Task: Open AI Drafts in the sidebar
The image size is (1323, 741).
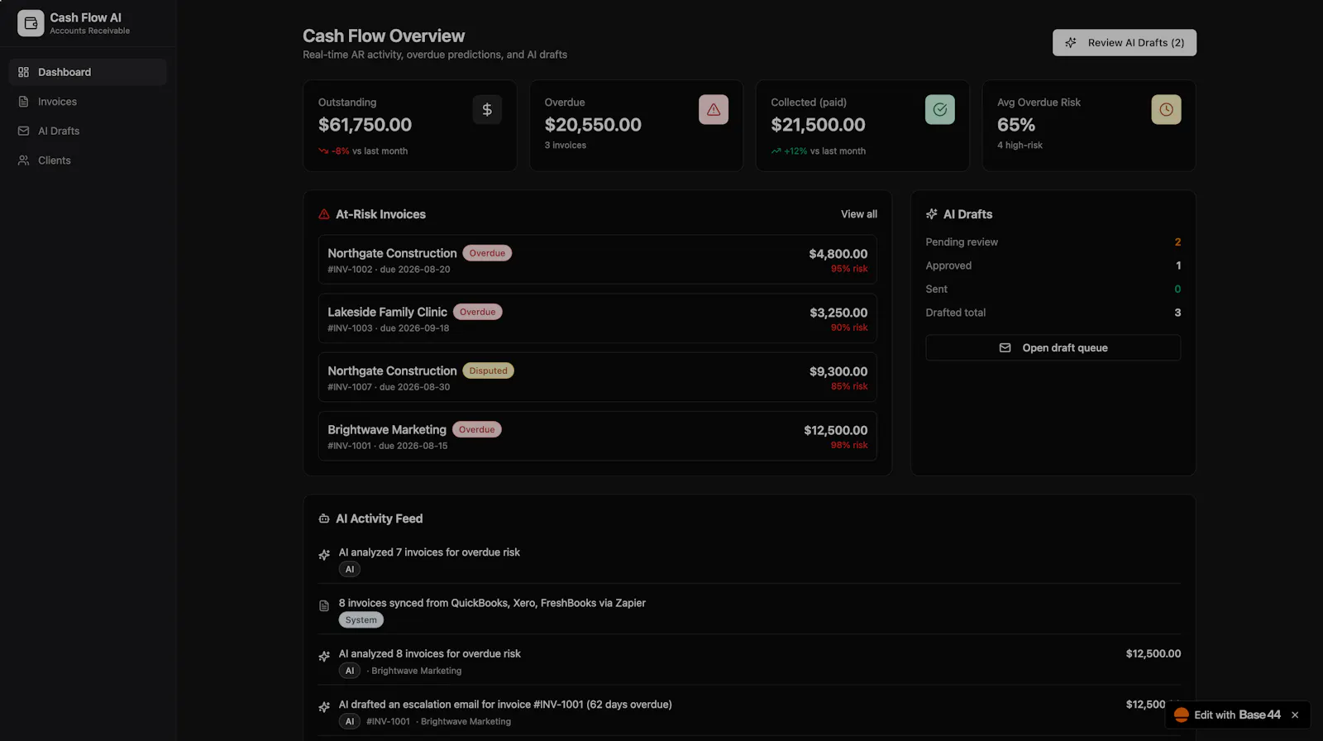Action: tap(88, 131)
